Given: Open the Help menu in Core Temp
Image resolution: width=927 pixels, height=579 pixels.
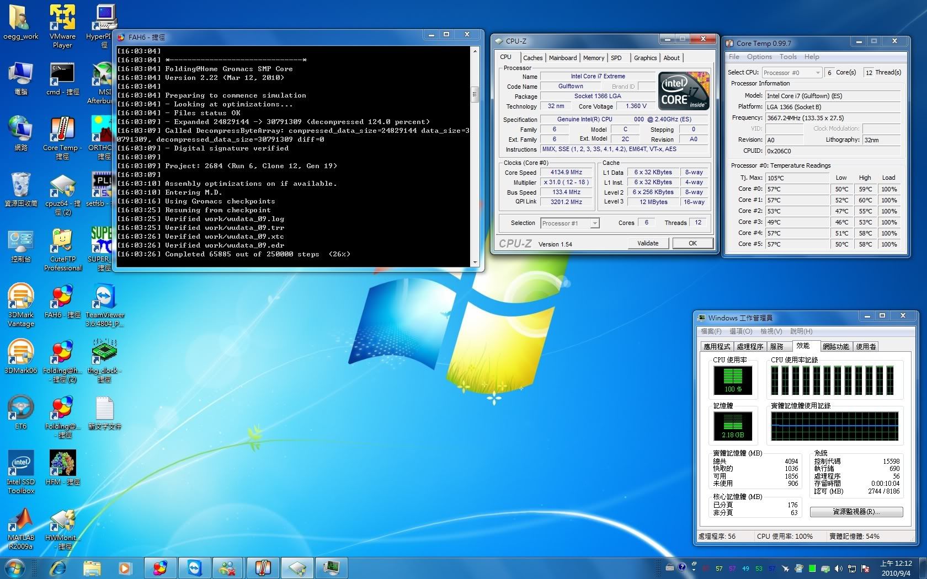Looking at the screenshot, I should pos(812,57).
